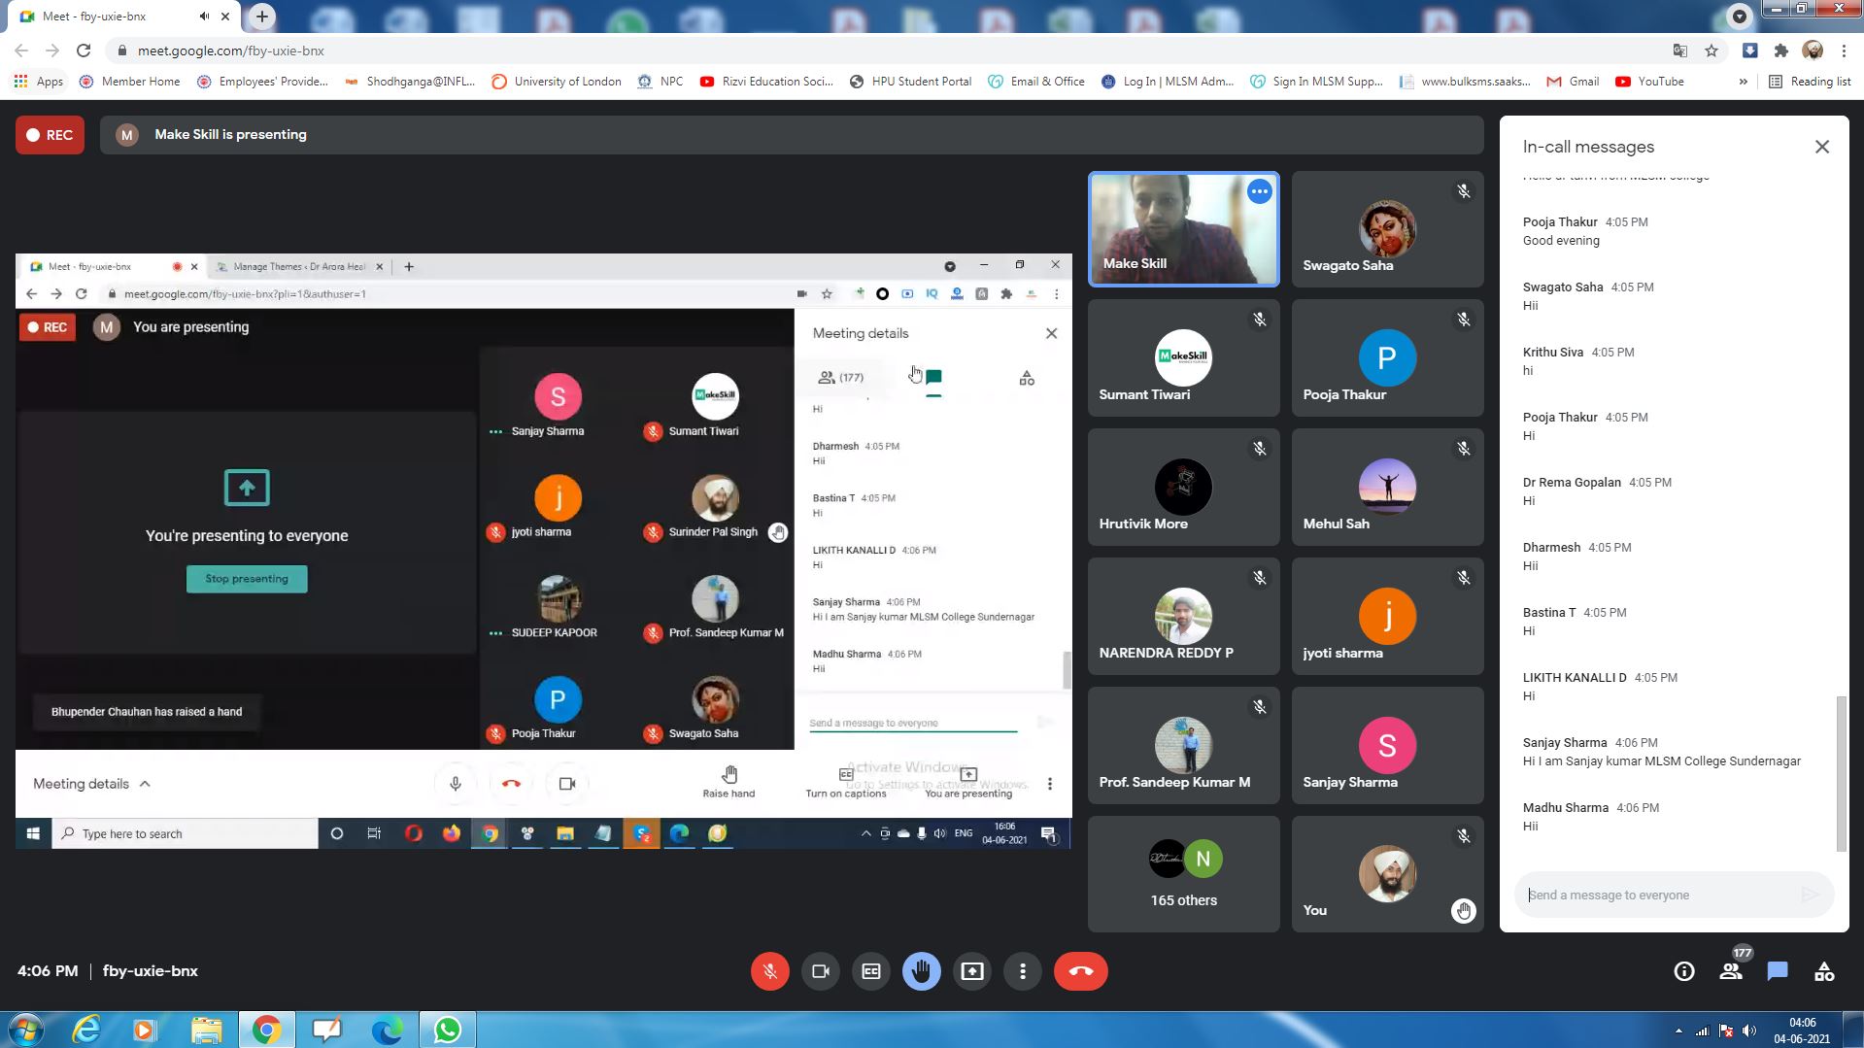
Task: Open File Explorer folder in taskbar
Action: point(206,1030)
